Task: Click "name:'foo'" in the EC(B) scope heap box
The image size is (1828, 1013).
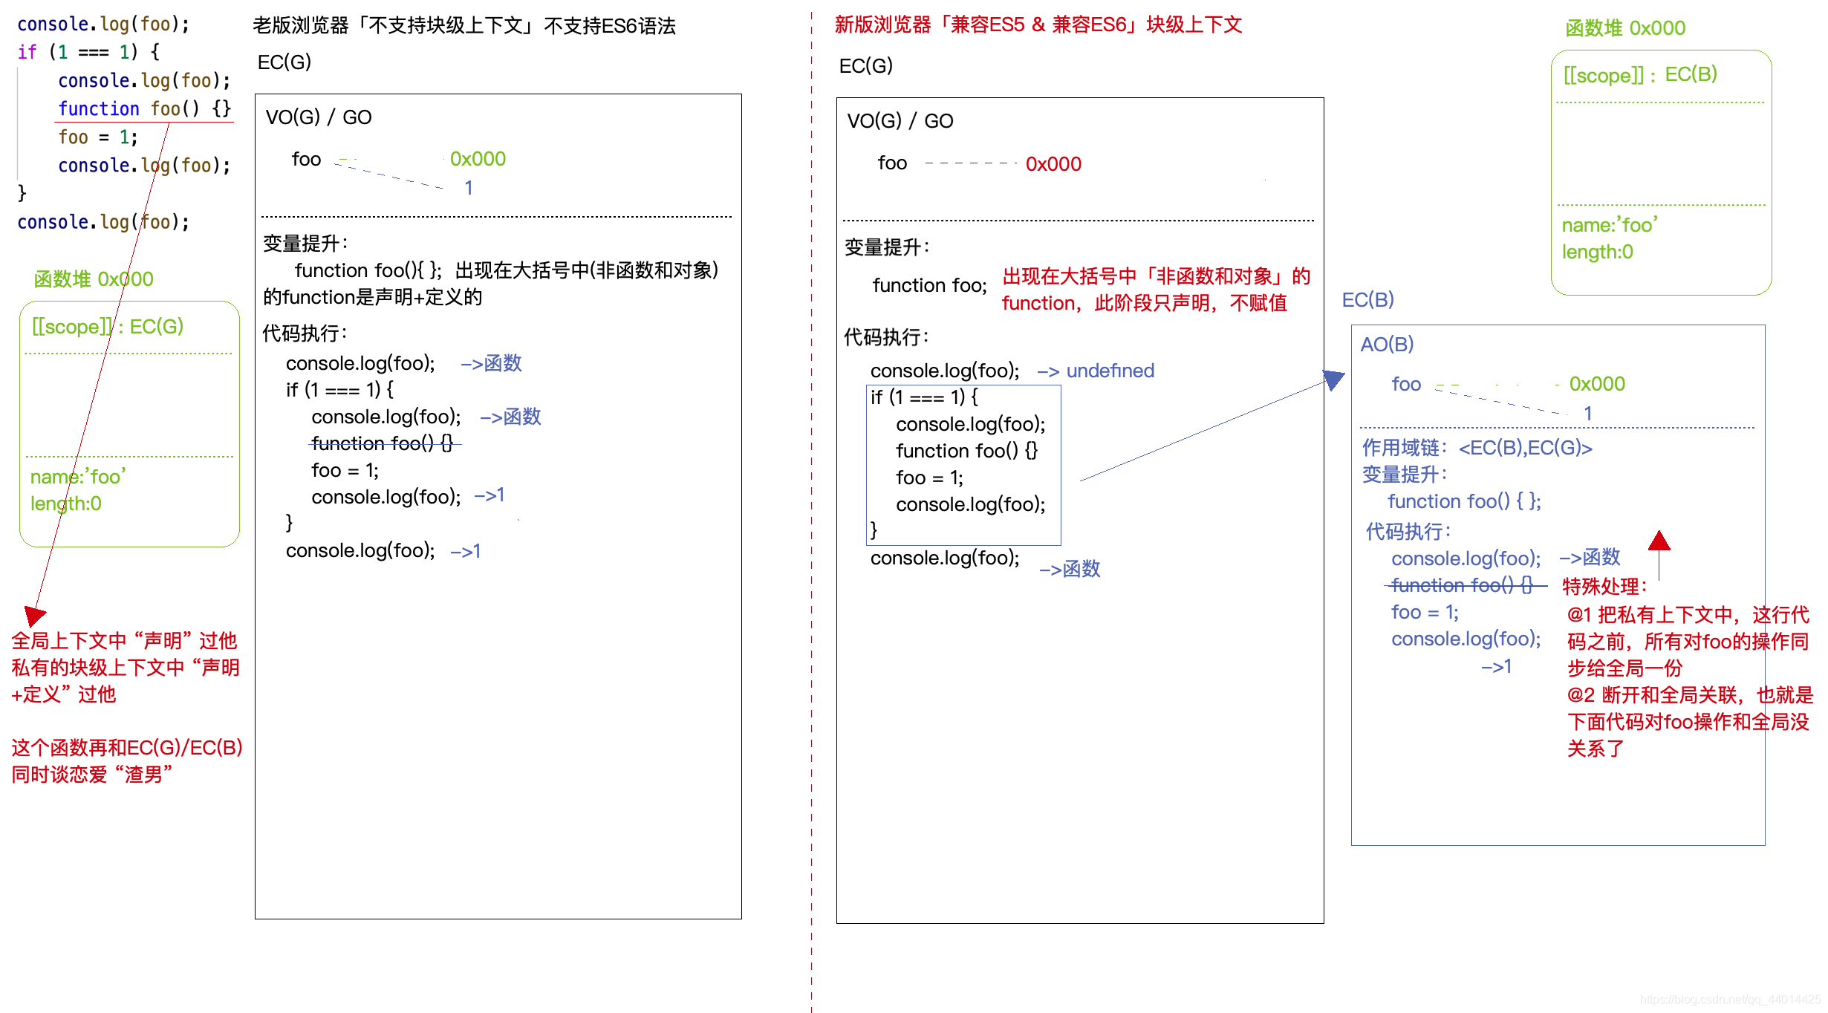Action: [1610, 225]
